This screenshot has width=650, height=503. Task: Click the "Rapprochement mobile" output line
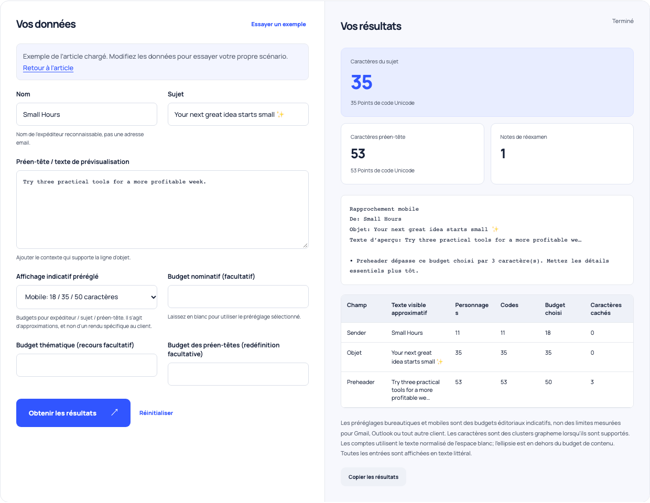click(x=384, y=209)
